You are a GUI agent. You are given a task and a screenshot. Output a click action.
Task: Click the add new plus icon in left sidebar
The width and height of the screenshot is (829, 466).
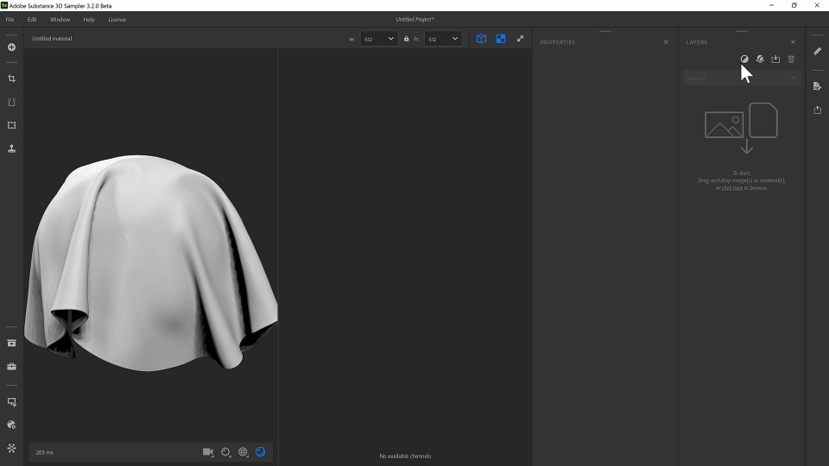pyautogui.click(x=11, y=47)
